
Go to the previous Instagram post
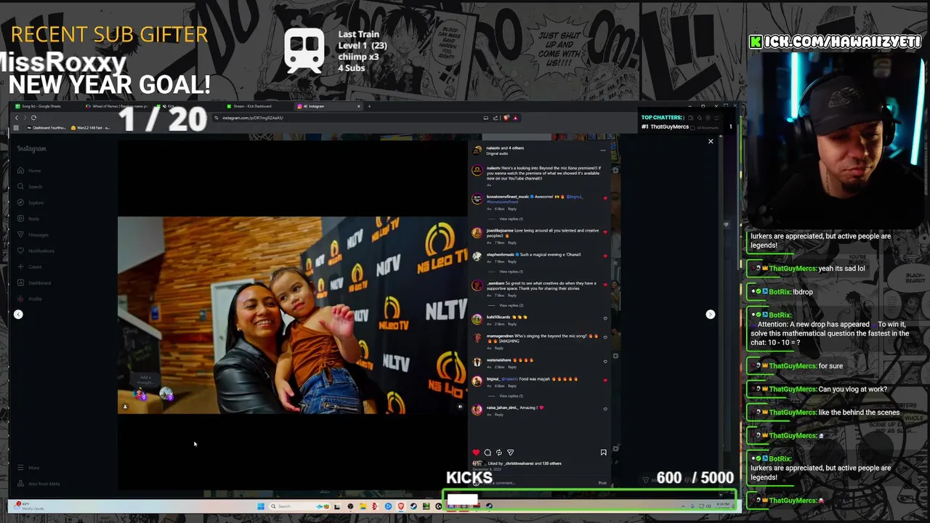18,315
